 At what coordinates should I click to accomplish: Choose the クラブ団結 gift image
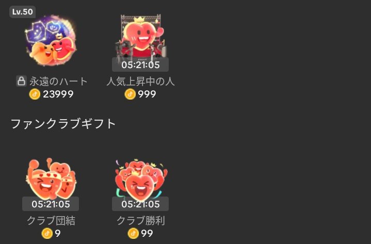tap(51, 178)
